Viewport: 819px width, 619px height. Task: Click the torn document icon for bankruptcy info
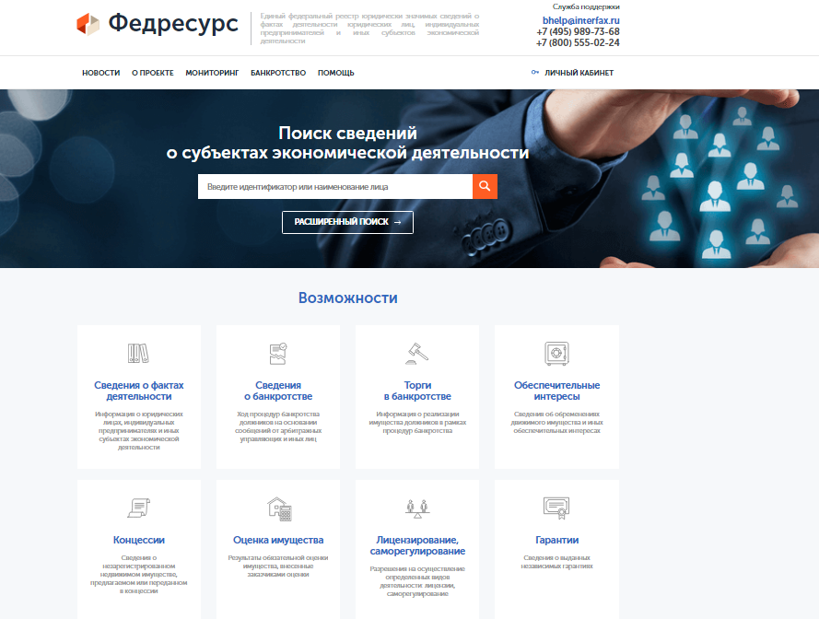coord(278,353)
